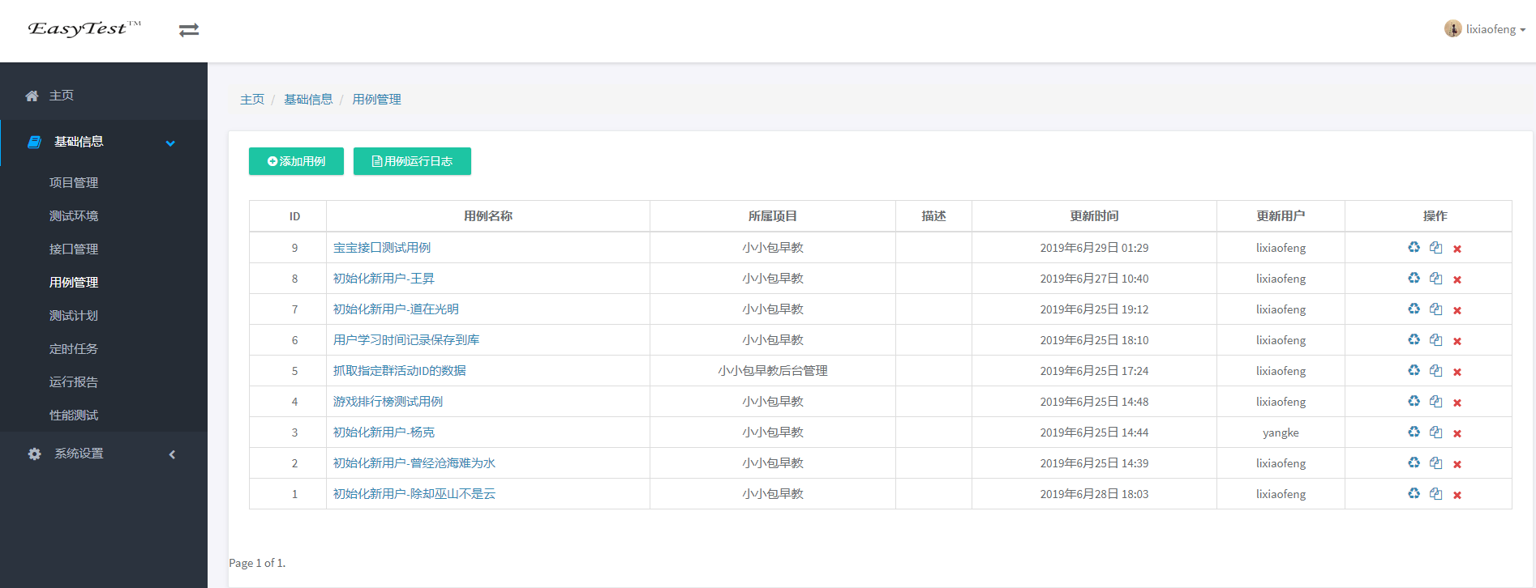Click the 用例名称 column header
The width and height of the screenshot is (1536, 588).
click(x=488, y=216)
